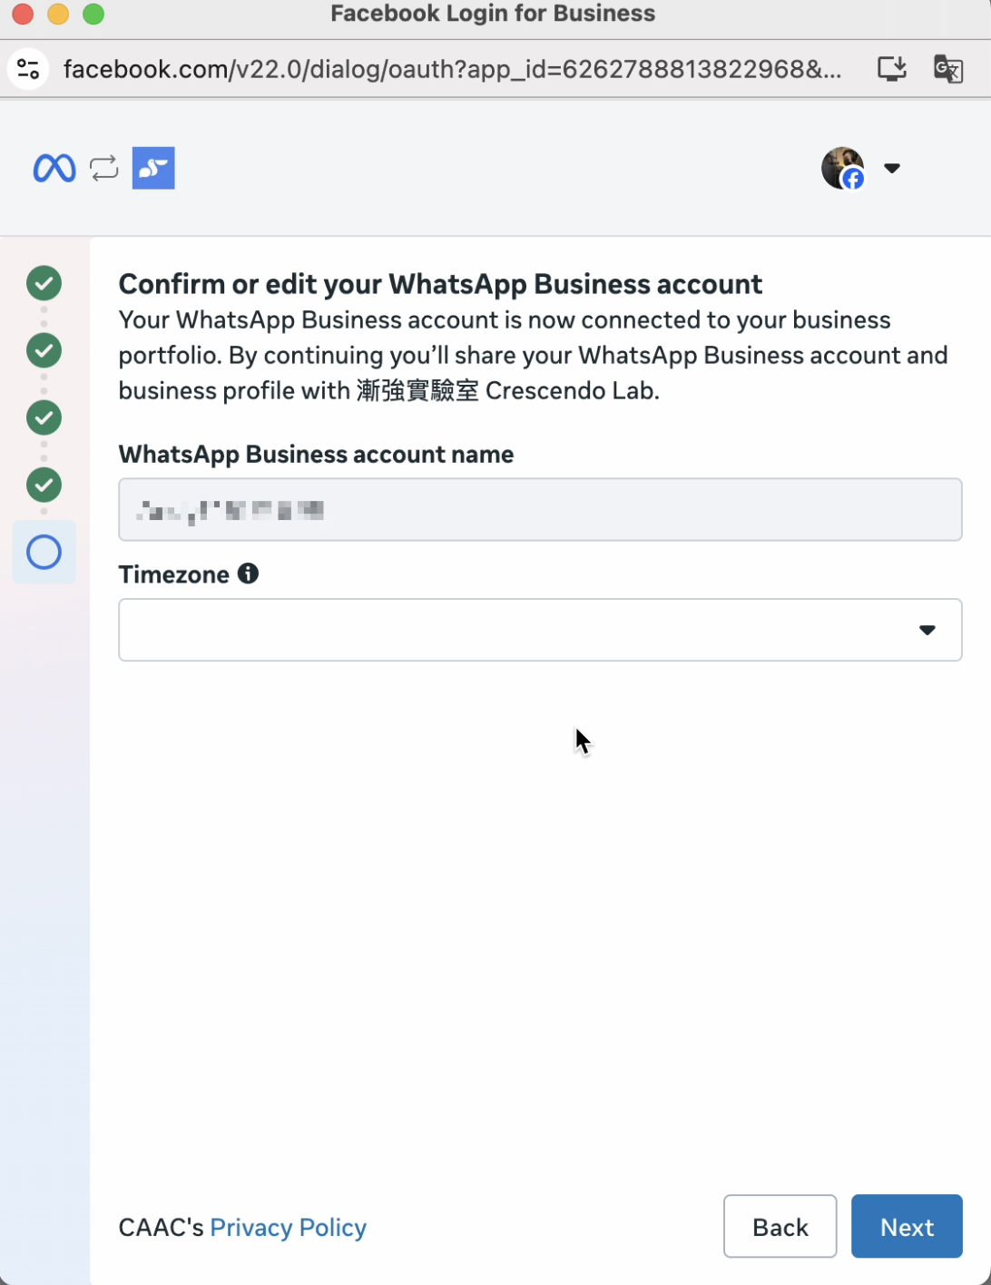Click the third completed step checkmark
991x1285 pixels.
click(x=44, y=417)
